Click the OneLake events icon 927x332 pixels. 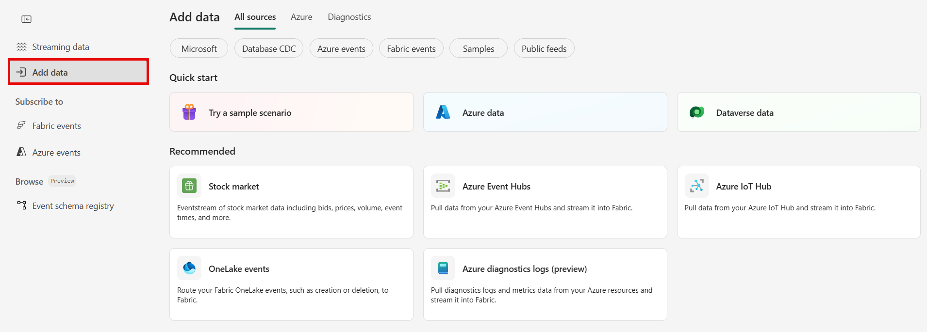click(189, 268)
